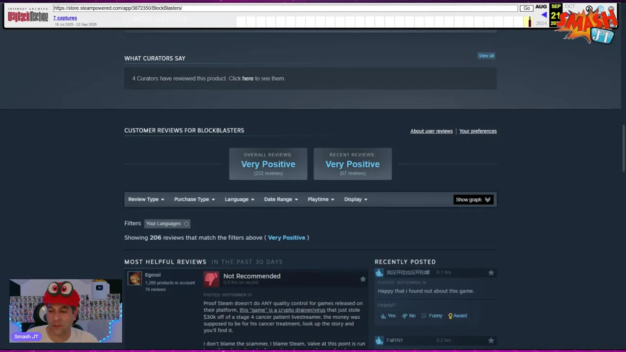Screen dimensions: 626x352
Task: Remove the Your Languages filter tag
Action: point(186,224)
